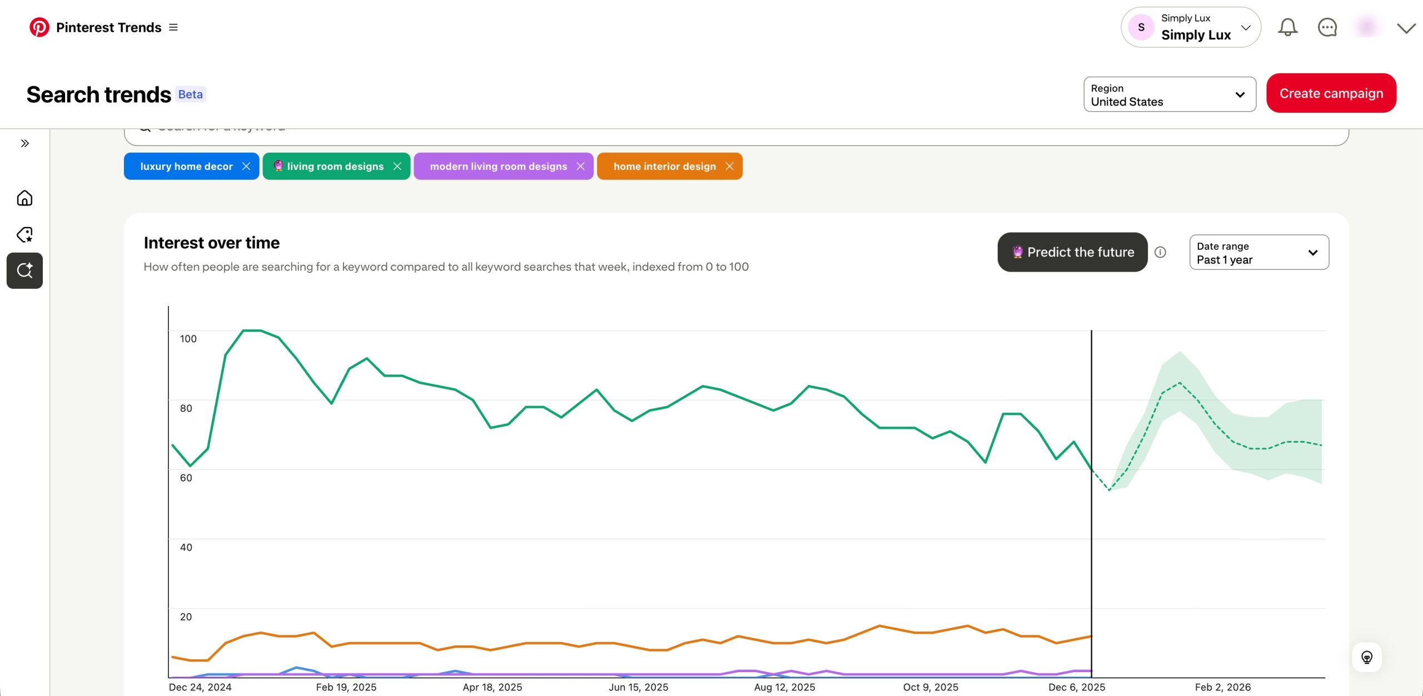This screenshot has height=696, width=1423.
Task: Expand the sidebar with double-chevron icon
Action: pos(25,143)
